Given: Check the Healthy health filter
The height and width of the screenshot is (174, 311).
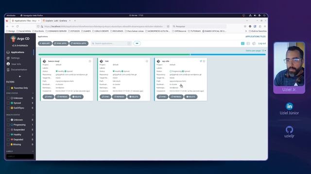Looking at the screenshot, I should coord(8,134).
